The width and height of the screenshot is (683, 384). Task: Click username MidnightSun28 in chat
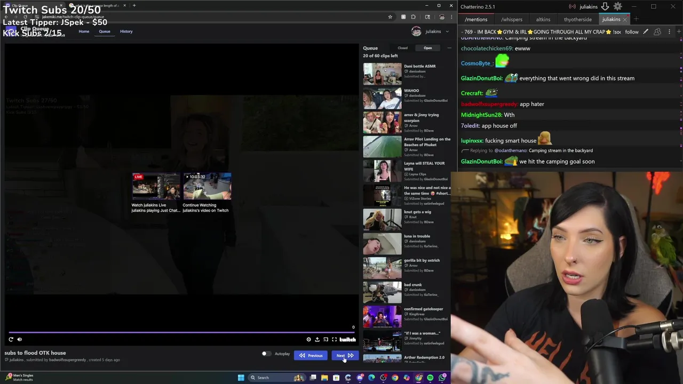pyautogui.click(x=481, y=115)
